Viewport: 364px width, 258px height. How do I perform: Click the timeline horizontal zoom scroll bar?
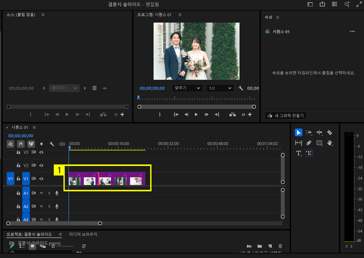[54, 223]
